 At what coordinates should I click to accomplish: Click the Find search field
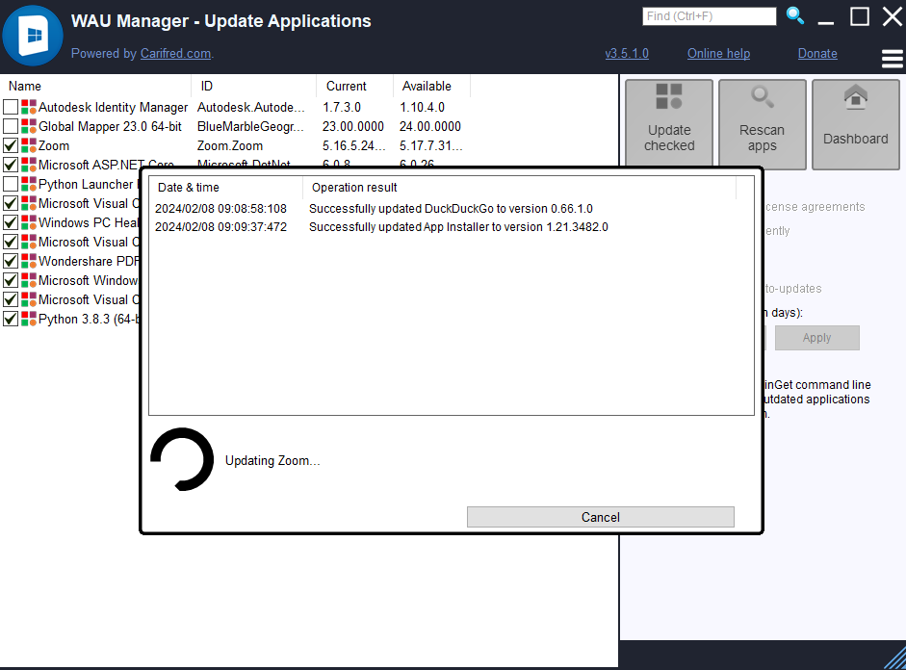point(709,16)
